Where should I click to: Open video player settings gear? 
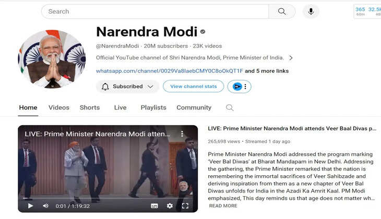(170, 206)
